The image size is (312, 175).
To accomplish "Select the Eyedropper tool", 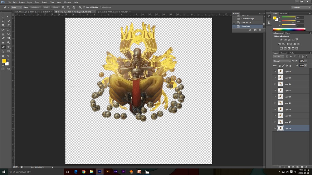I will 8,25.
